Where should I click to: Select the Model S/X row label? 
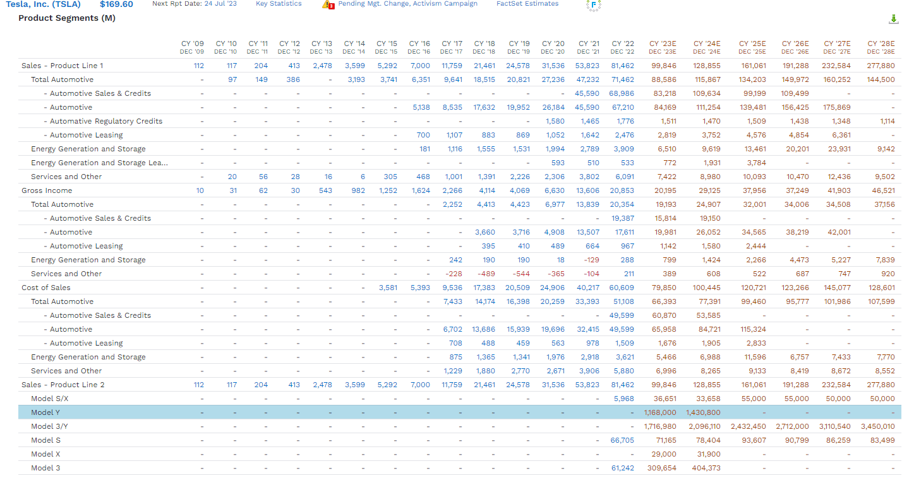coord(50,399)
